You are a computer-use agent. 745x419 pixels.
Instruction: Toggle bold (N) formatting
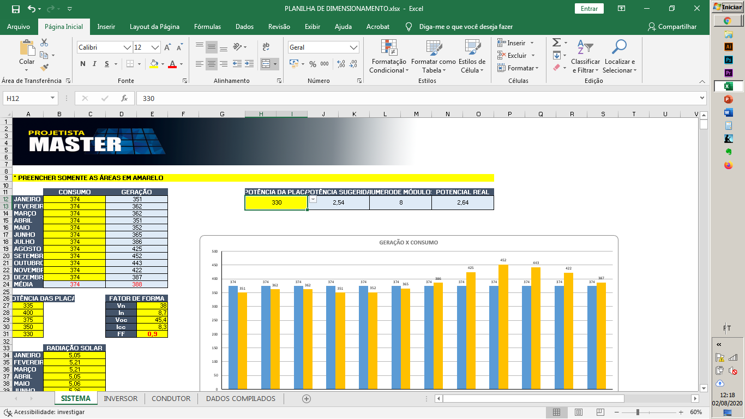coord(83,64)
